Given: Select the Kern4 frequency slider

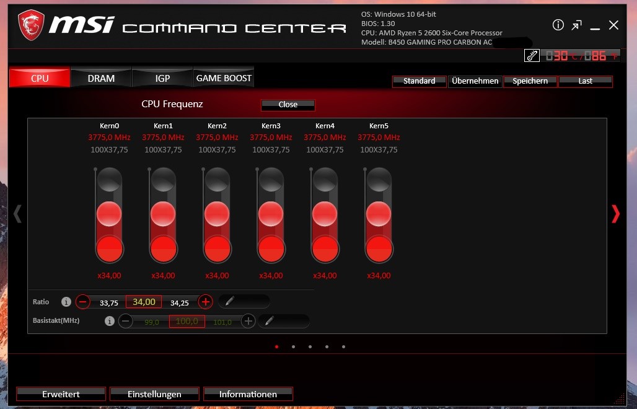Looking at the screenshot, I should click(x=325, y=215).
